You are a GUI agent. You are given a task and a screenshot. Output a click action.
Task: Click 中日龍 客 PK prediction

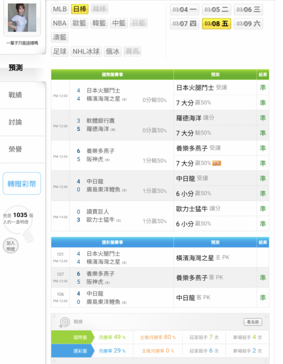point(193,298)
